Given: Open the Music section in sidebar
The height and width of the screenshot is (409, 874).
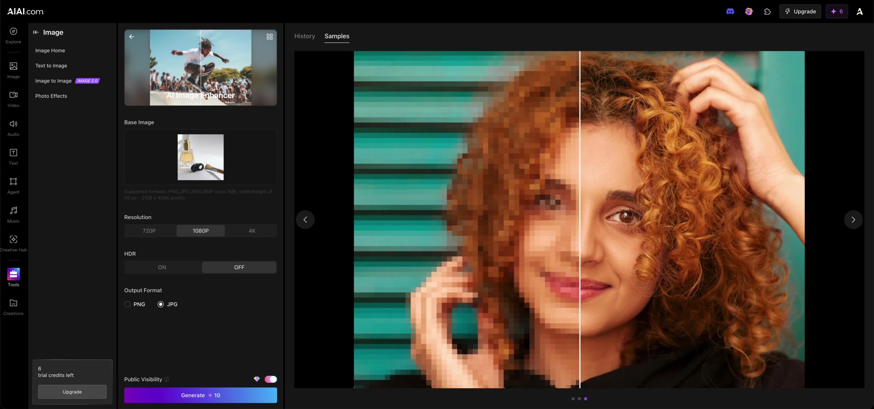Looking at the screenshot, I should (13, 214).
